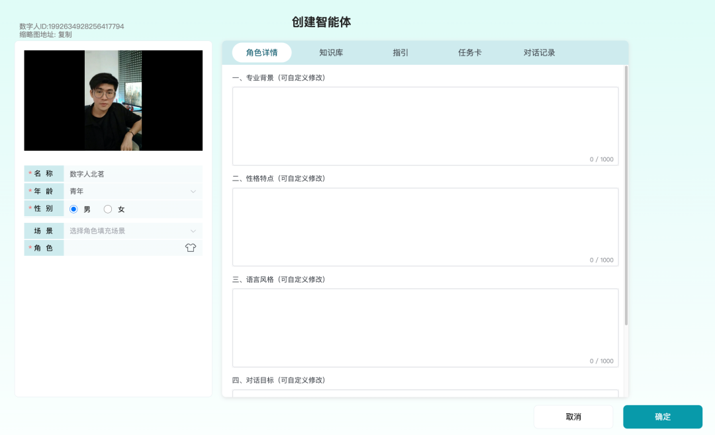
Task: Click 复制 to copy thumbnail address
Action: point(65,34)
